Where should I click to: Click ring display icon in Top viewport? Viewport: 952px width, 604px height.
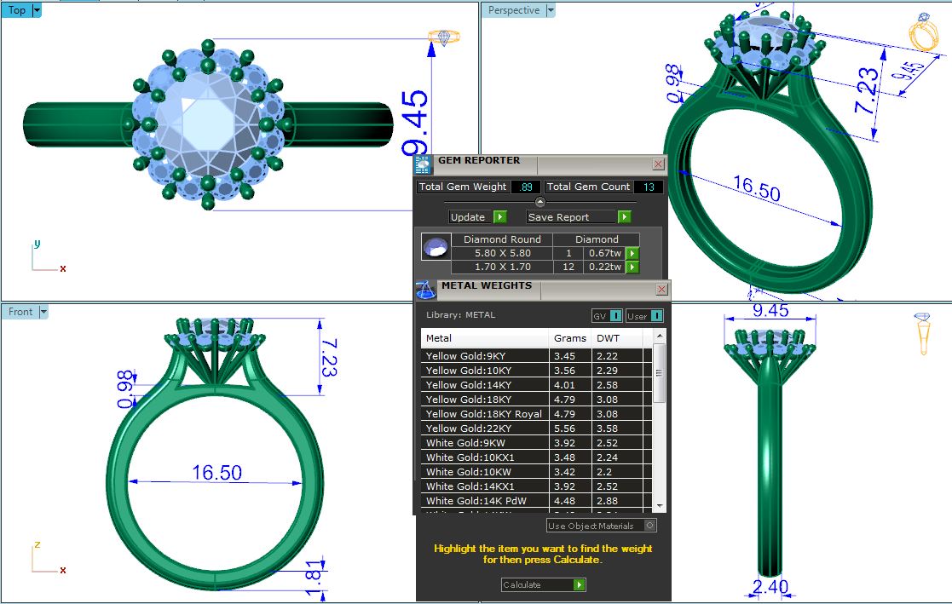coord(443,37)
